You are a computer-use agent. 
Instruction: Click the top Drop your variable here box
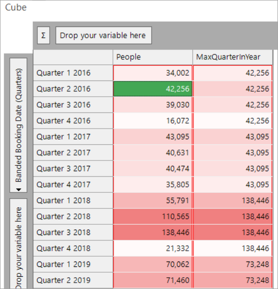(104, 35)
